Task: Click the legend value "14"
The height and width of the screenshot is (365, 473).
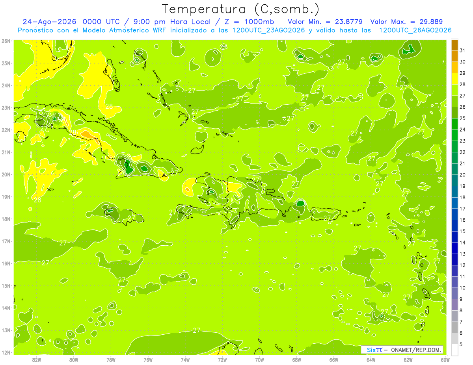Action: (x=462, y=243)
